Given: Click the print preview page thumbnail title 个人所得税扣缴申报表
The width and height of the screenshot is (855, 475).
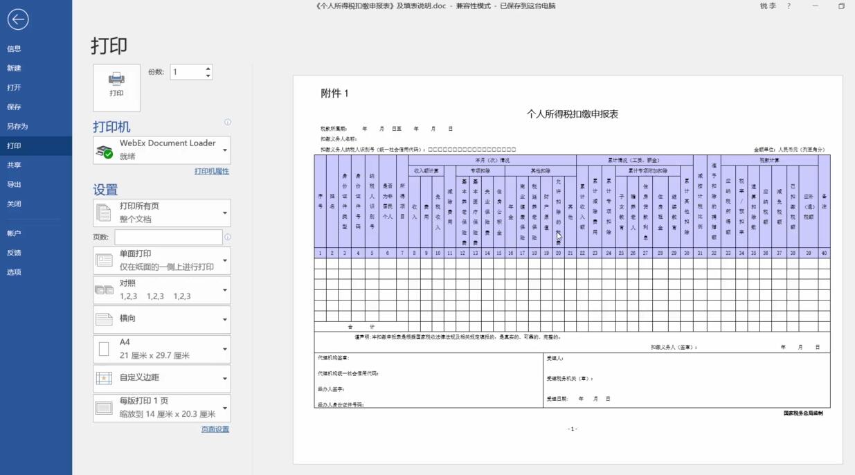Looking at the screenshot, I should tap(572, 114).
